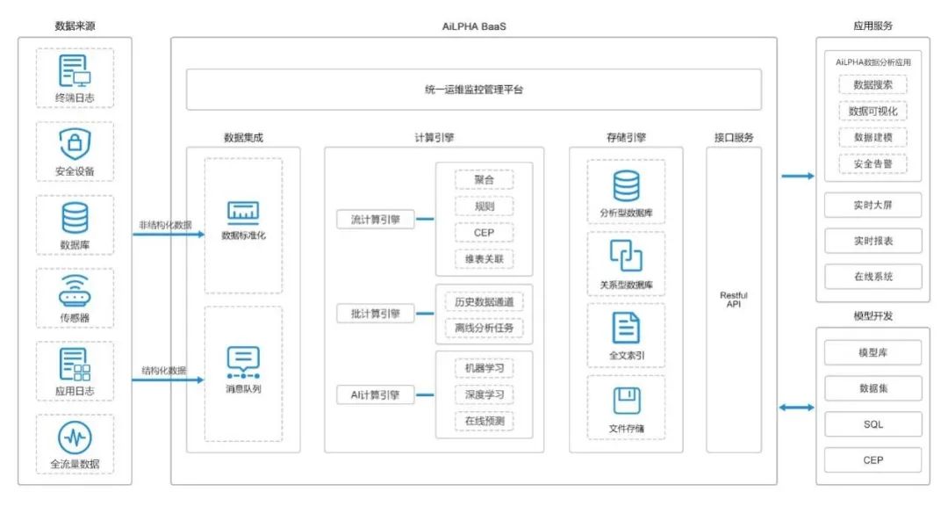Open the 模型库 entry

[x=873, y=352]
